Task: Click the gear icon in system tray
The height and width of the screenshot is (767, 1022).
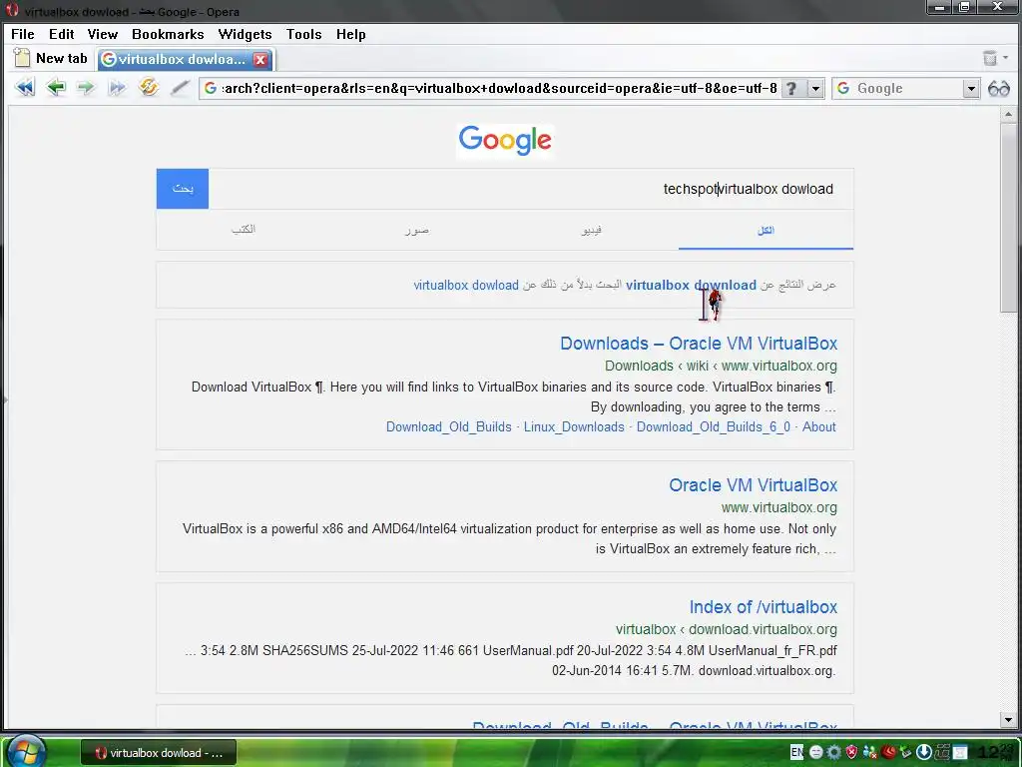Action: coord(833,752)
